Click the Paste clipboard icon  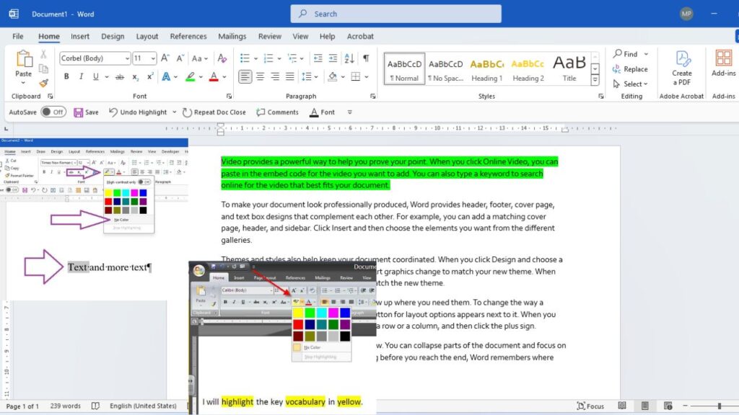(x=24, y=59)
